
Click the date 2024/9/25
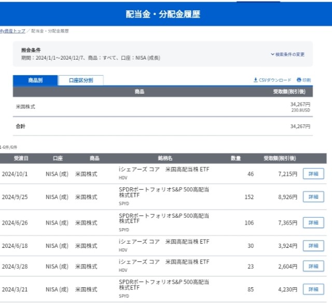15,197
